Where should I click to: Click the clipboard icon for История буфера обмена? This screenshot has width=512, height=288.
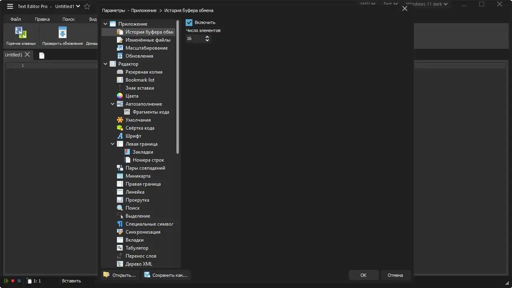coord(120,32)
